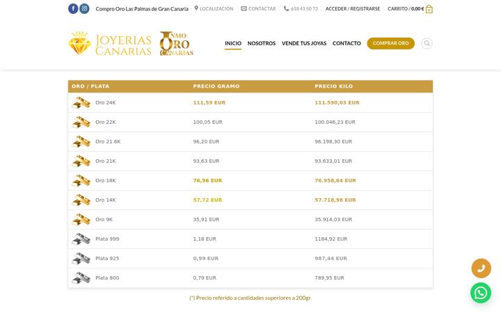
Task: Select the Oro 21.6K row label
Action: tap(108, 141)
